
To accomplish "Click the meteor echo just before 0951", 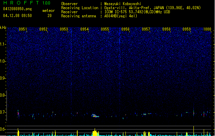I will point(18,113).
